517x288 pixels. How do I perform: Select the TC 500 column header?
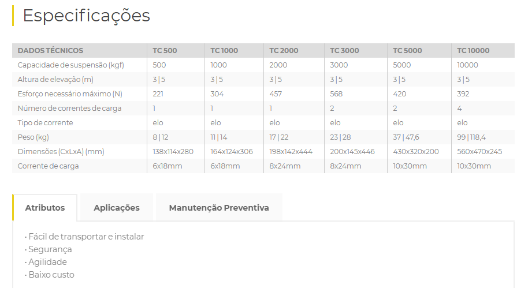click(165, 51)
